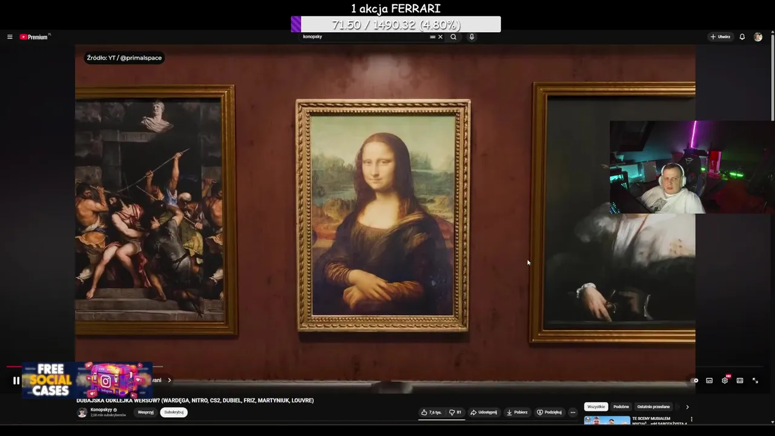
Task: Click the Free Social Cases banner
Action: pyautogui.click(x=87, y=380)
